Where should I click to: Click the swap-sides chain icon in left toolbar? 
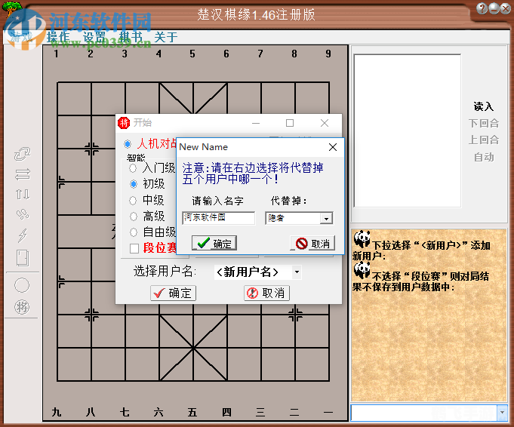[x=23, y=153]
